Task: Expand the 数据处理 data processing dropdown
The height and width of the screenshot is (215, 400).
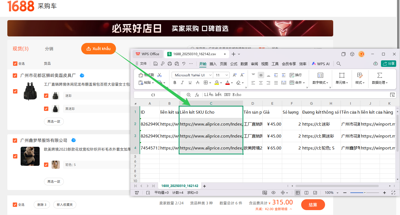Action: 380,83
